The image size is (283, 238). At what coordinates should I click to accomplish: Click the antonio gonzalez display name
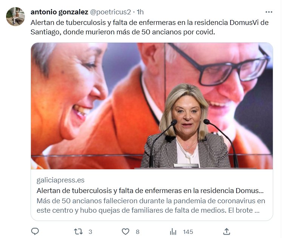59,12
